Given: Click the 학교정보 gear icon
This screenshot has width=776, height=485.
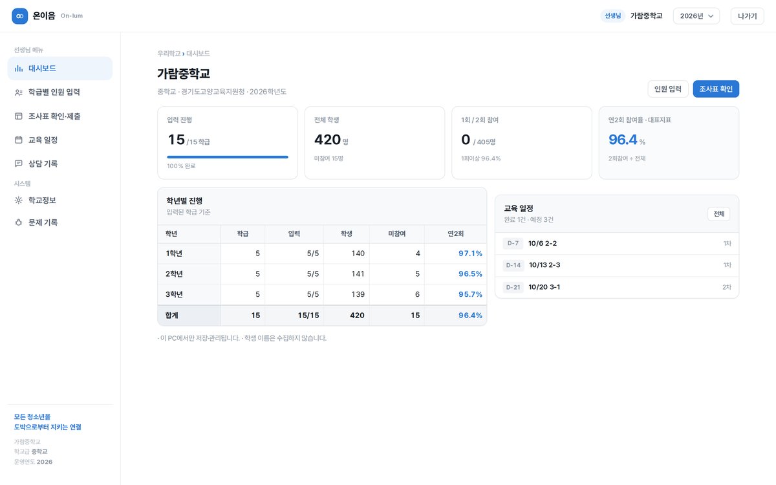Looking at the screenshot, I should click(19, 200).
